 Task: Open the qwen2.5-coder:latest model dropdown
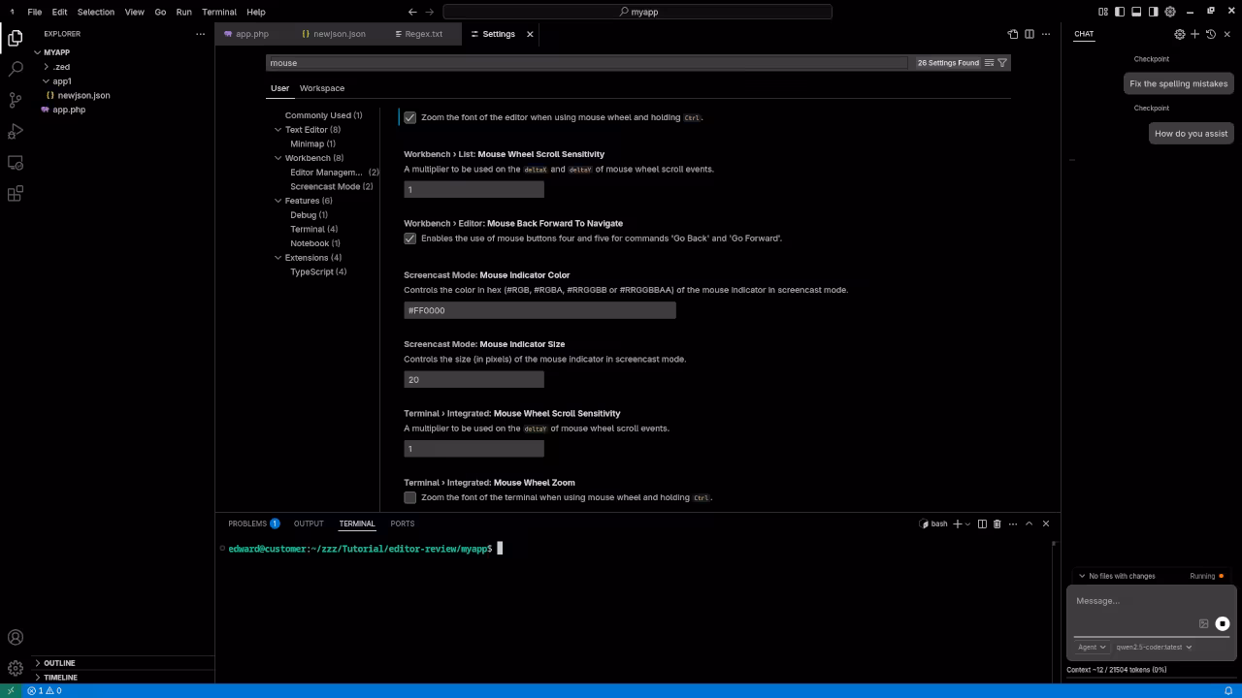[x=1154, y=647]
